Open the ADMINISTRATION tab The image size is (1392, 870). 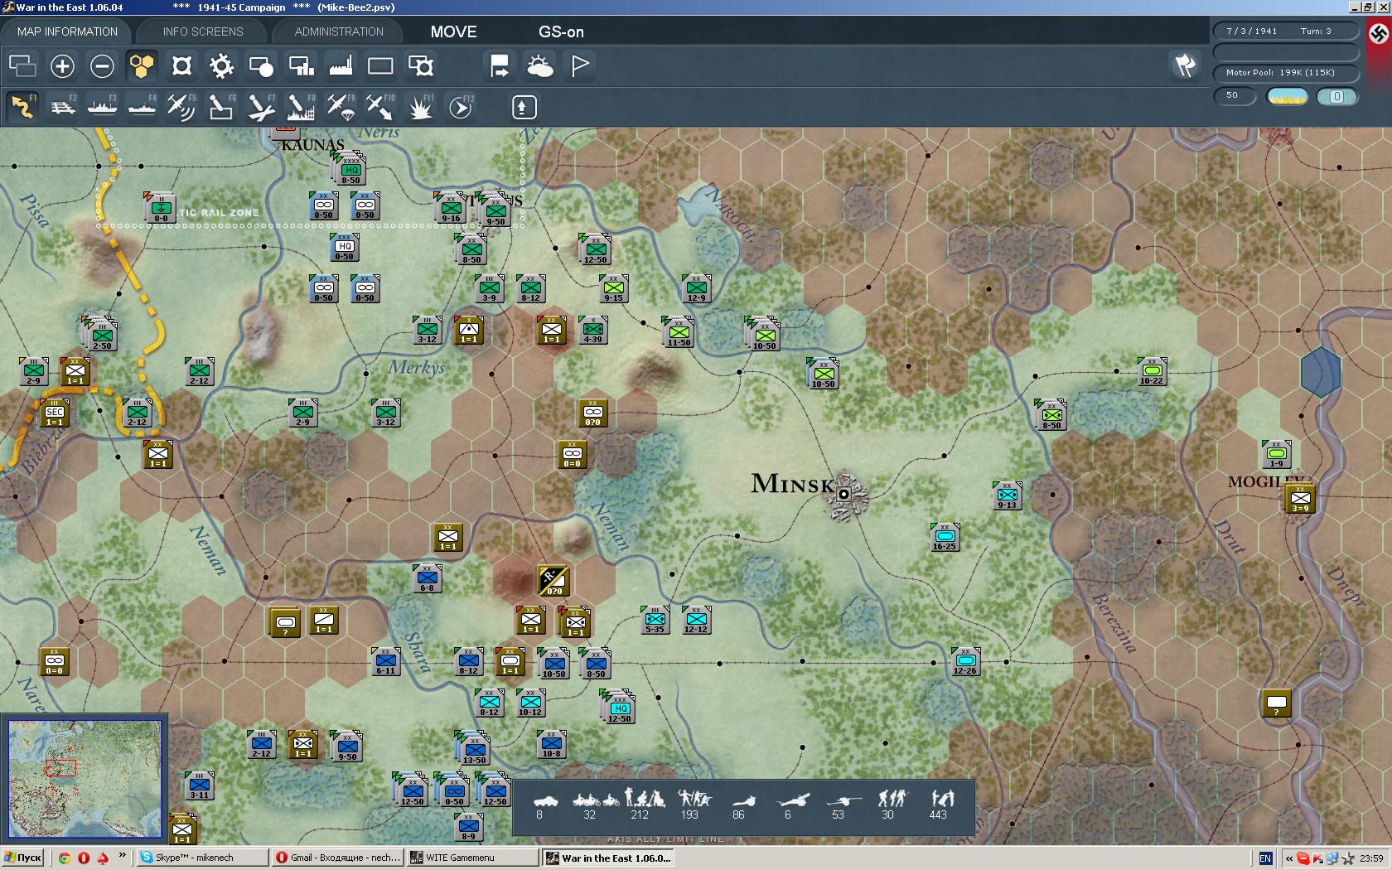(x=339, y=31)
